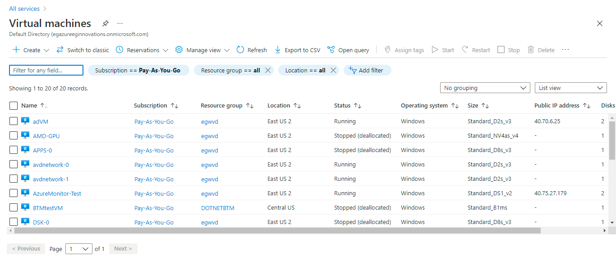
Task: Open the AzureMonitor-Test virtual machine link
Action: 57,193
